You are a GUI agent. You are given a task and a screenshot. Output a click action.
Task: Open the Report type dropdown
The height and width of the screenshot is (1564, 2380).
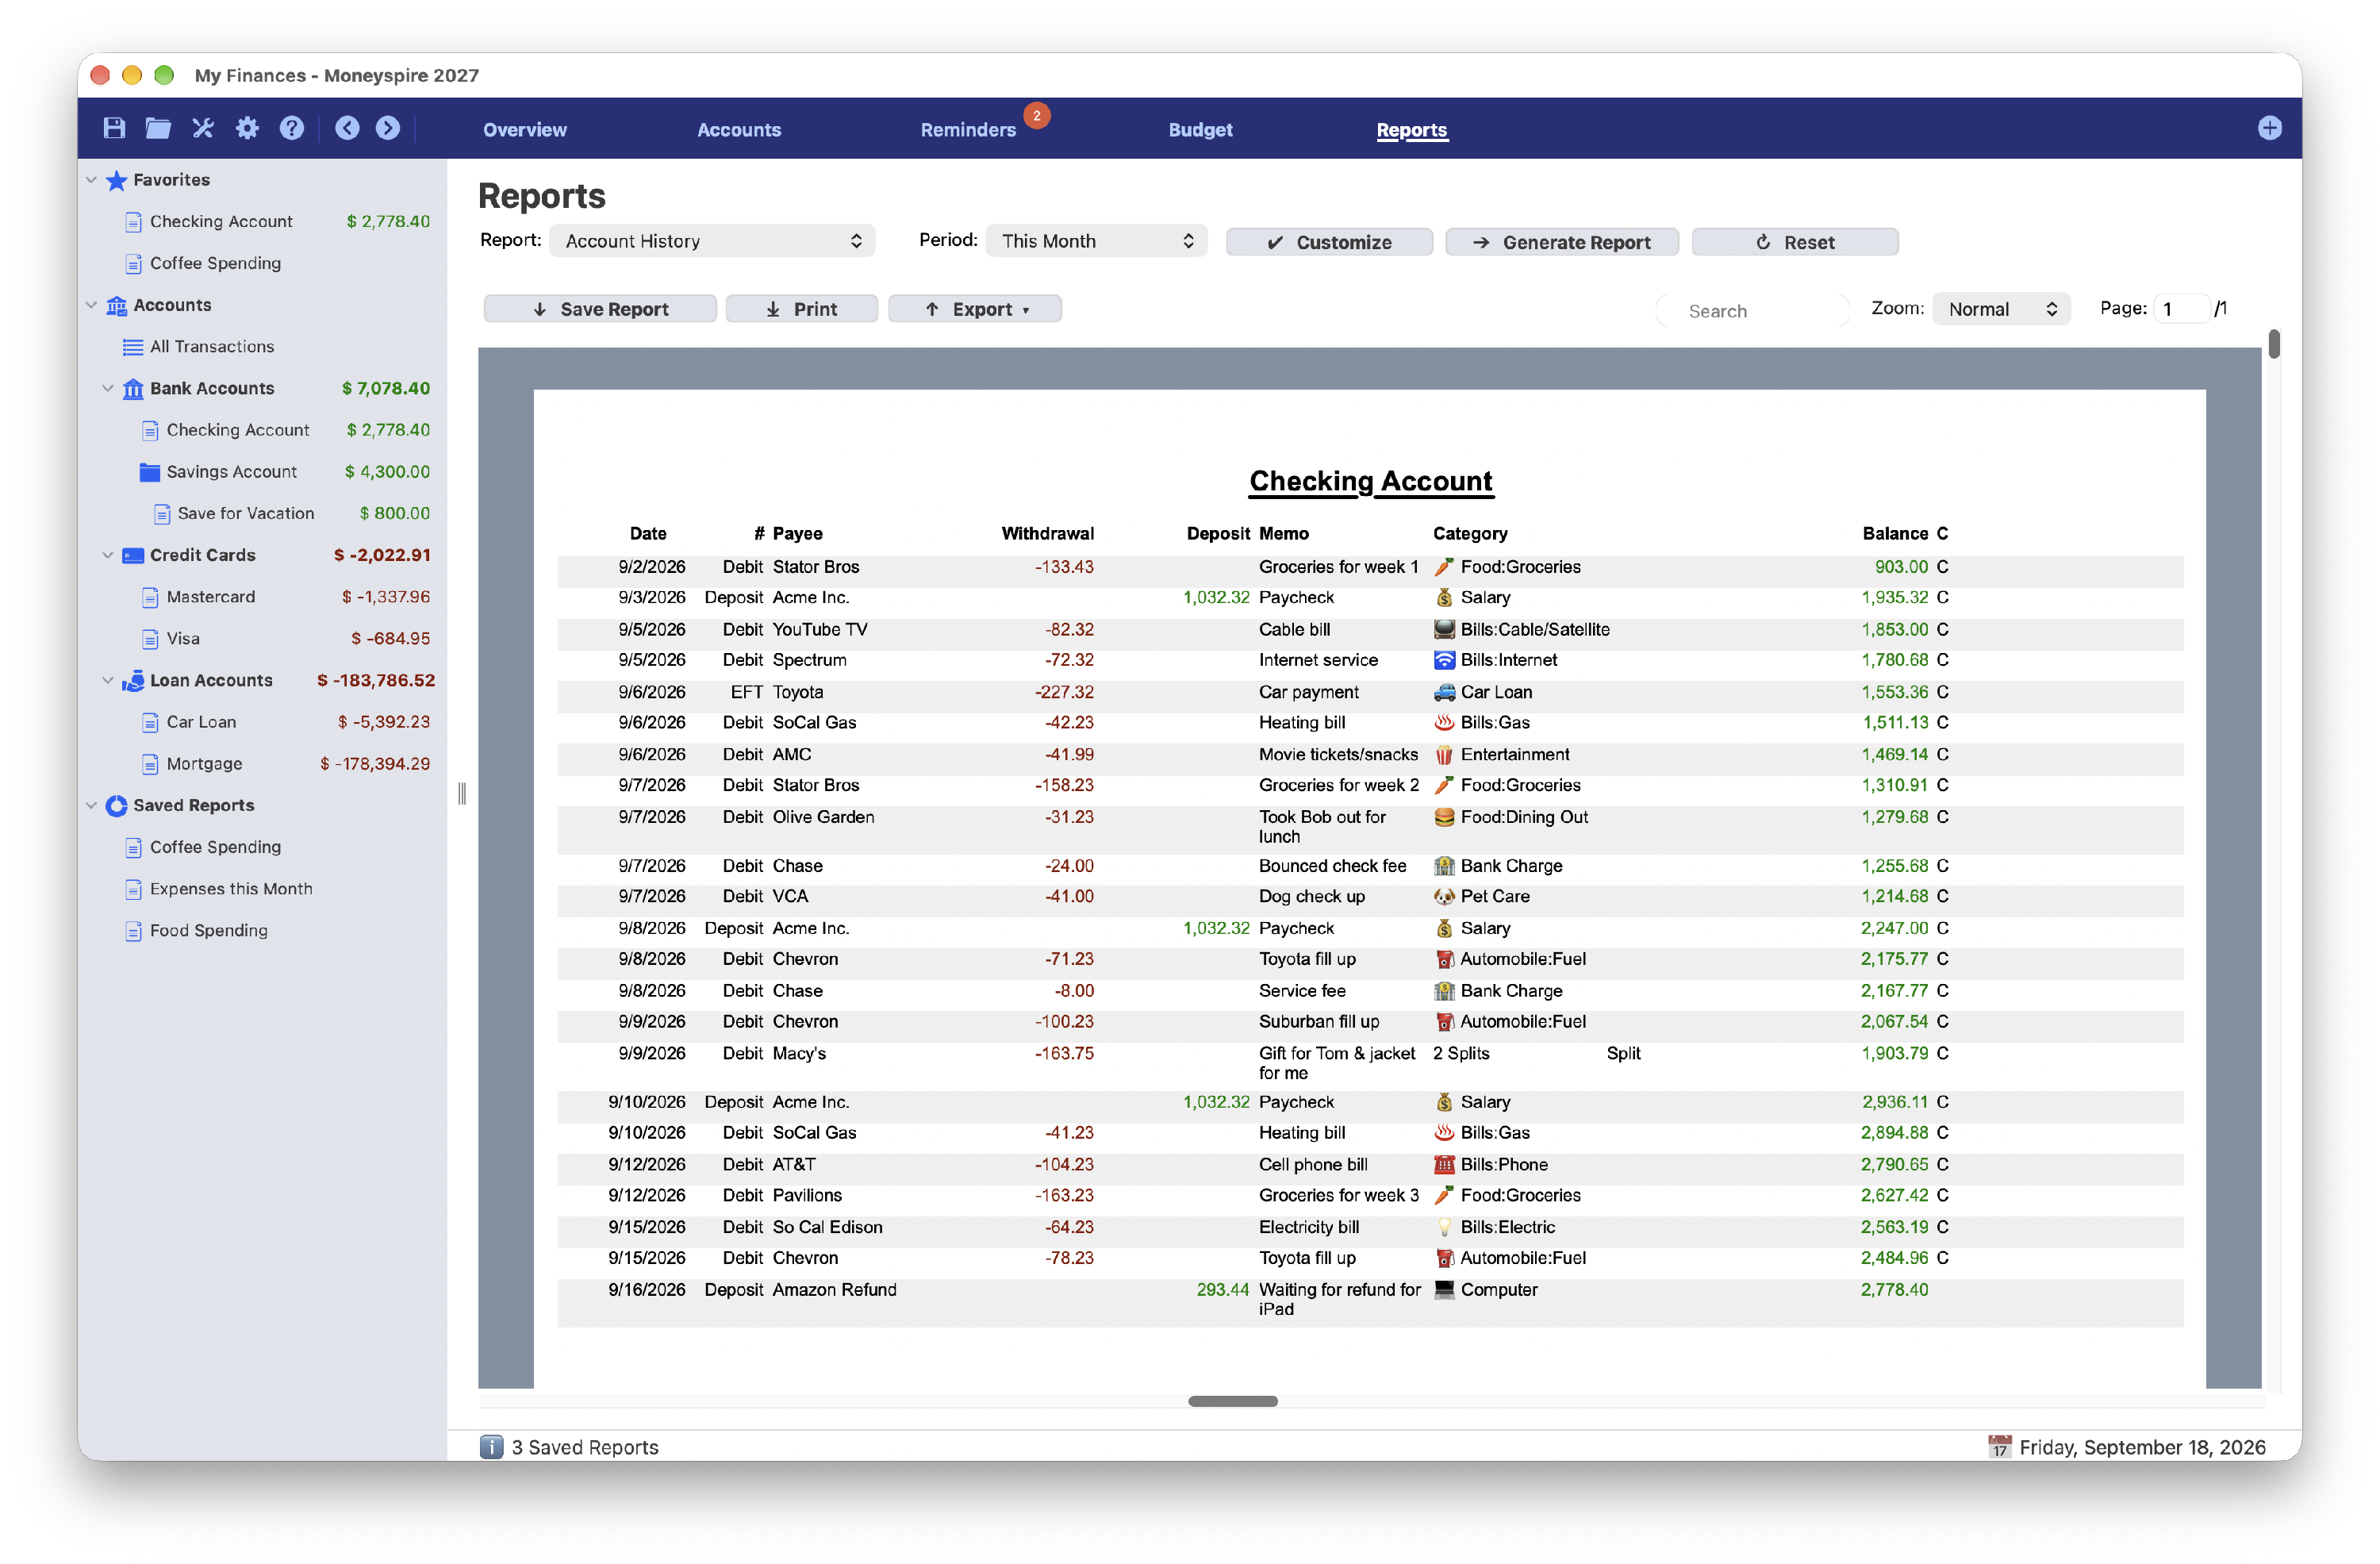click(x=712, y=241)
